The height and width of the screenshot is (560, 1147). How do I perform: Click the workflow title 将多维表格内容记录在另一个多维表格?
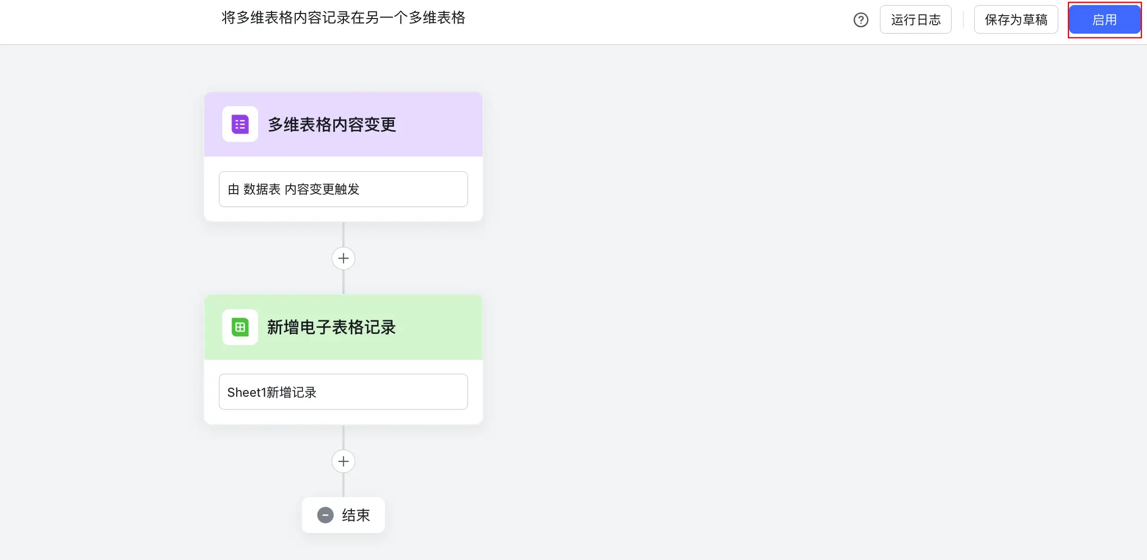(x=343, y=18)
